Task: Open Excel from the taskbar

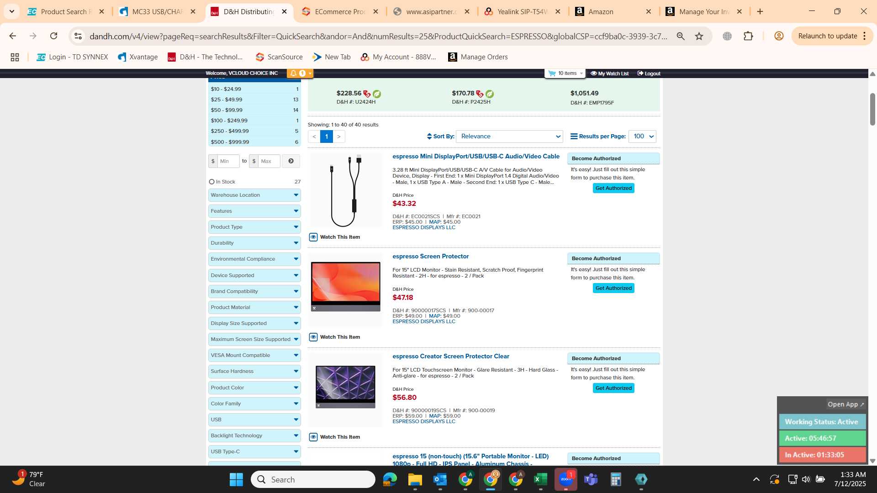Action: (x=540, y=479)
